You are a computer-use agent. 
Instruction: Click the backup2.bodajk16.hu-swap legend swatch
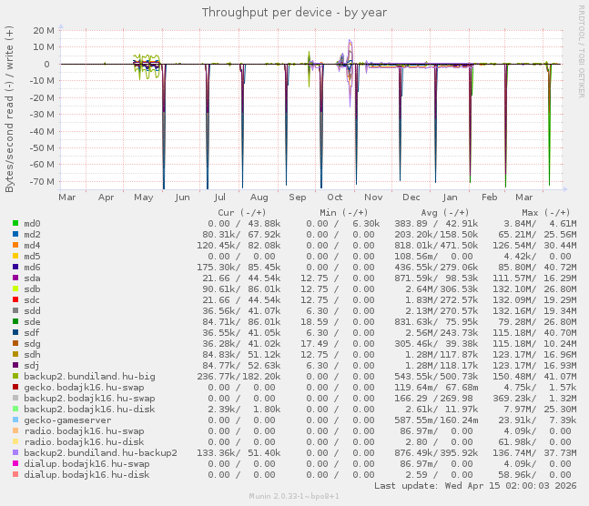pyautogui.click(x=15, y=398)
